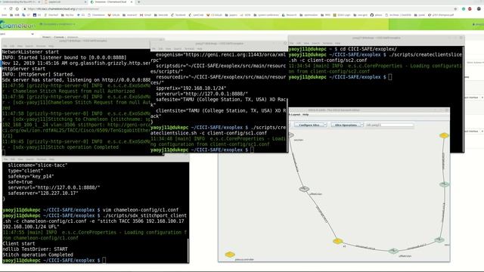The width and height of the screenshot is (484, 272).
Task: Open a new browser tab
Action: click(139, 2)
